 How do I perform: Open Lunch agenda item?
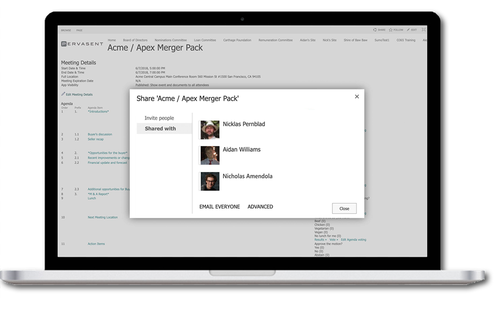pos(92,198)
